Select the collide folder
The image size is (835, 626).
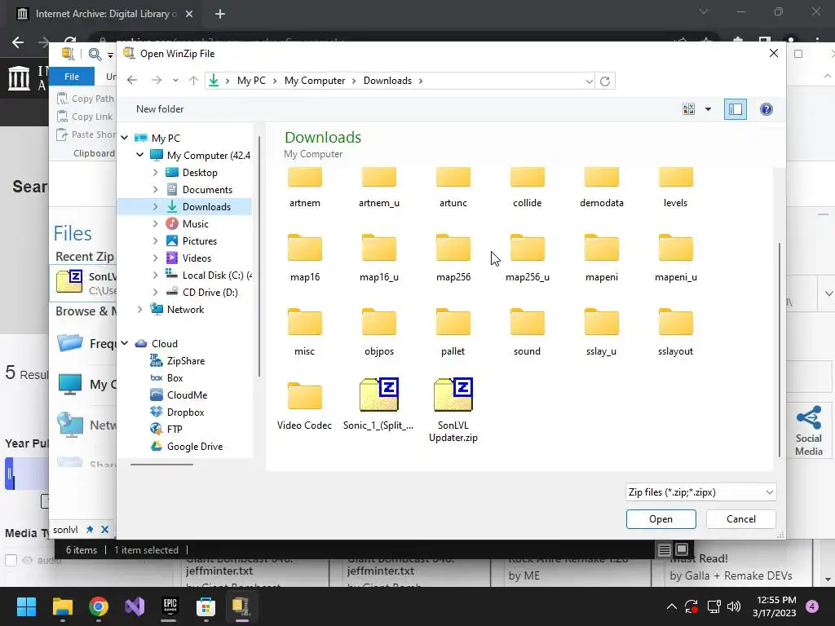(x=528, y=187)
